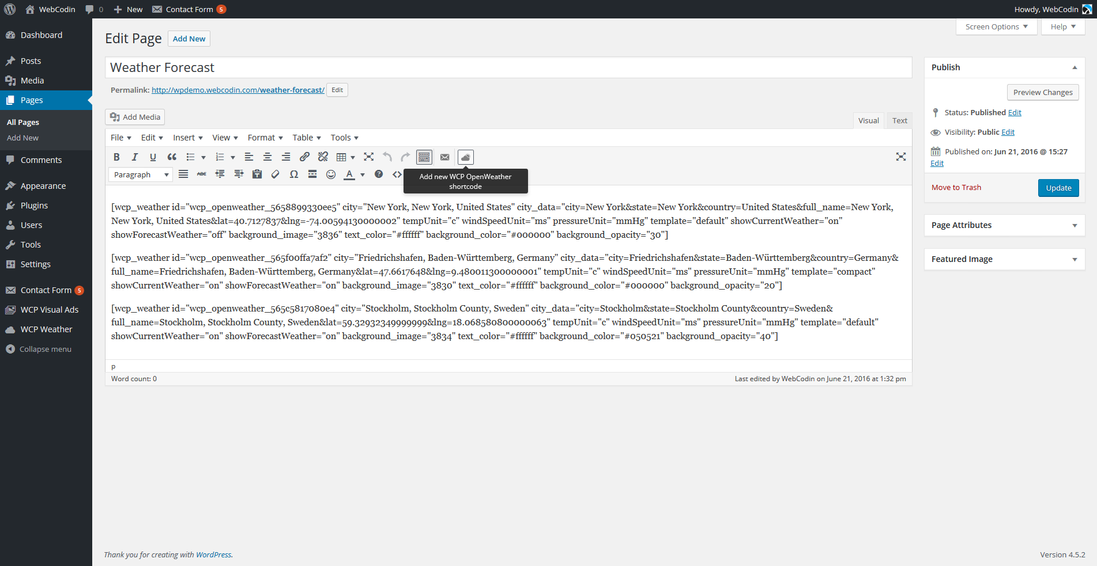Clear formatting with the eraser icon
This screenshot has height=566, width=1097.
[276, 174]
